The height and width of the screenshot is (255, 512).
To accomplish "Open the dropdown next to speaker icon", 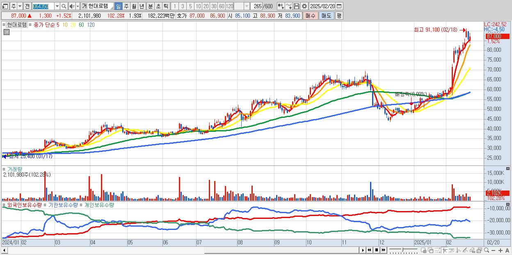I will click(x=78, y=6).
